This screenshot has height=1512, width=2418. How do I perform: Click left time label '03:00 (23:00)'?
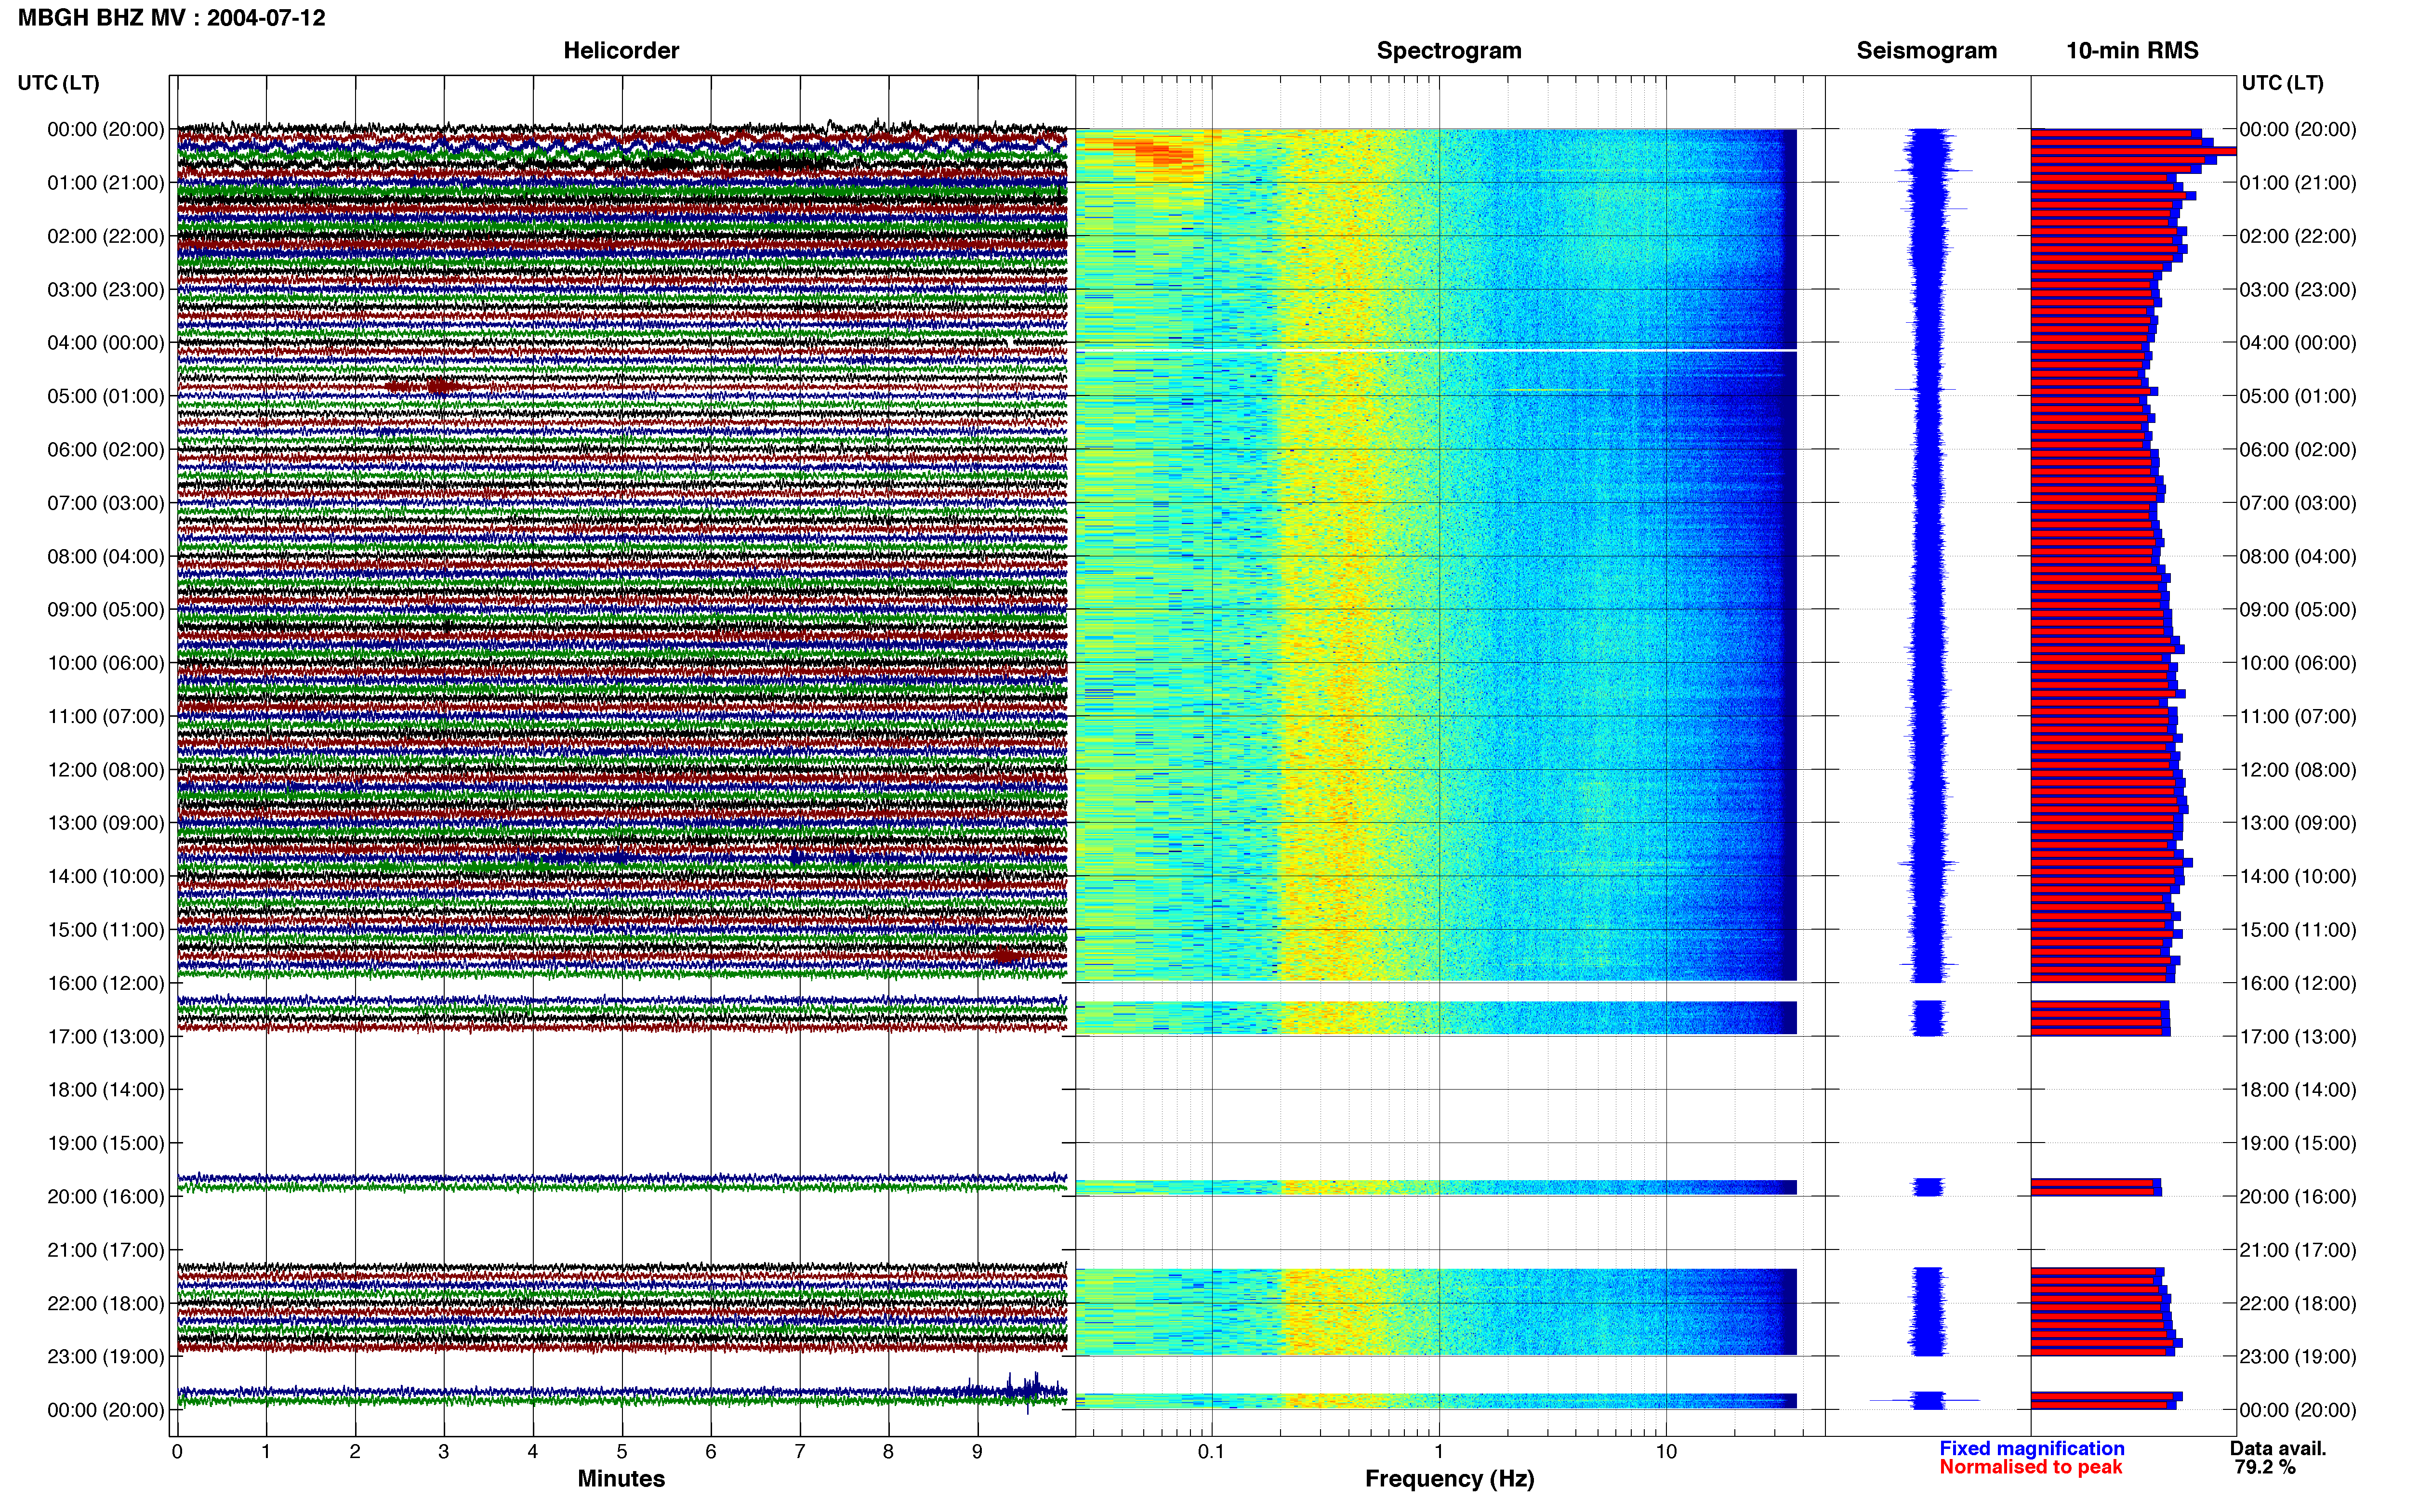coord(106,290)
